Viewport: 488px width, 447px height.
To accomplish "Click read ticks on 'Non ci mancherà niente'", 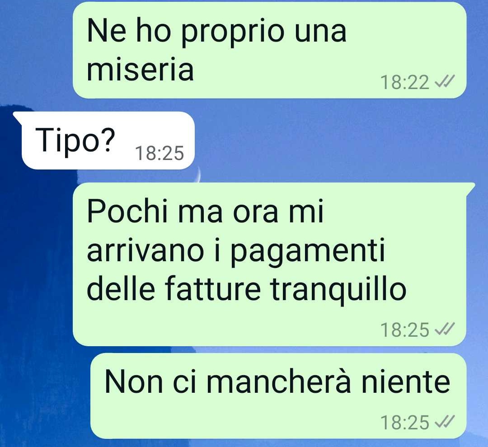I will coord(445,422).
